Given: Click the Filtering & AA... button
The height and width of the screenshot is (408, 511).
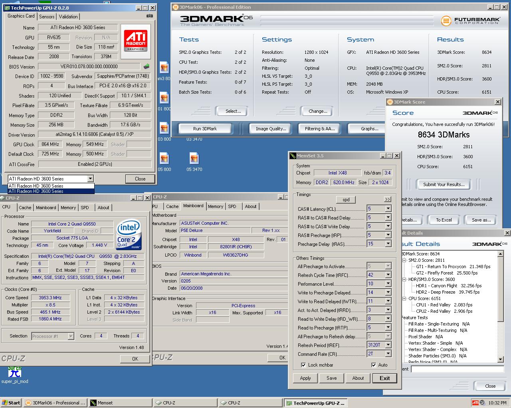Looking at the screenshot, I should click(x=320, y=129).
